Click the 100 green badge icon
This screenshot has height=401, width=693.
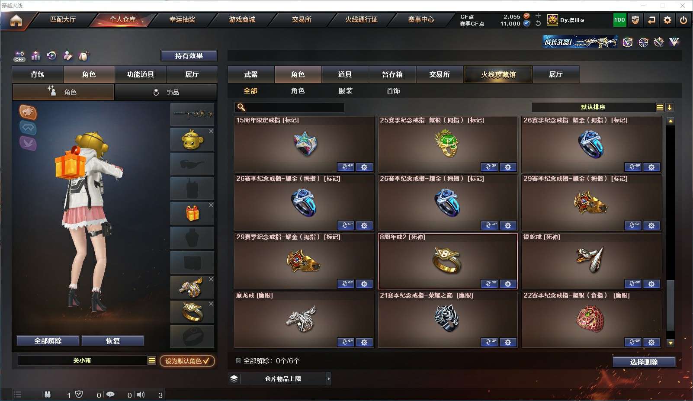point(619,20)
